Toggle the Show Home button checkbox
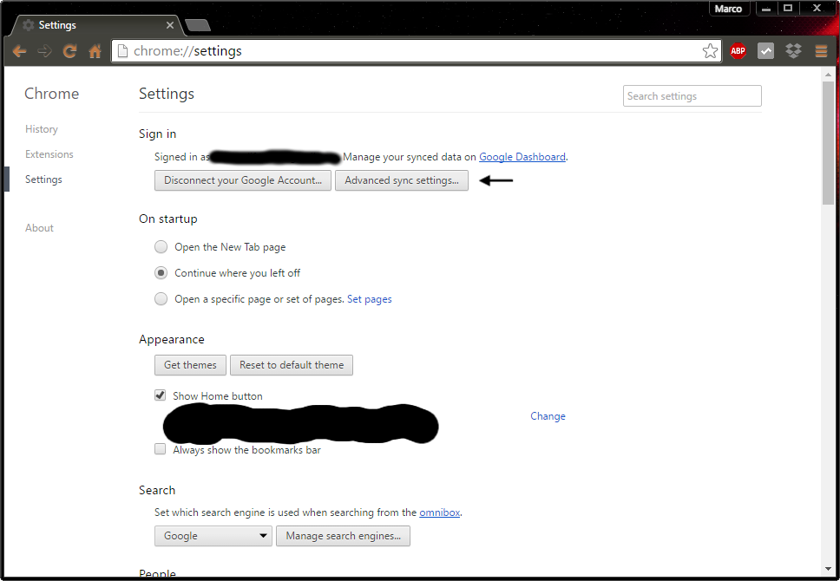Viewport: 840px width, 581px height. coord(161,395)
